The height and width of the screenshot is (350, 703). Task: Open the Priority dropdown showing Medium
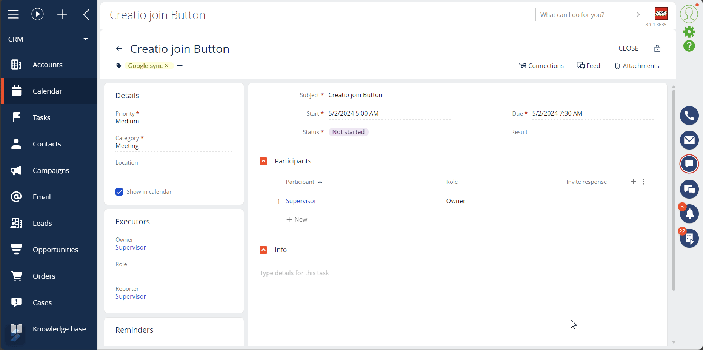[174, 121]
